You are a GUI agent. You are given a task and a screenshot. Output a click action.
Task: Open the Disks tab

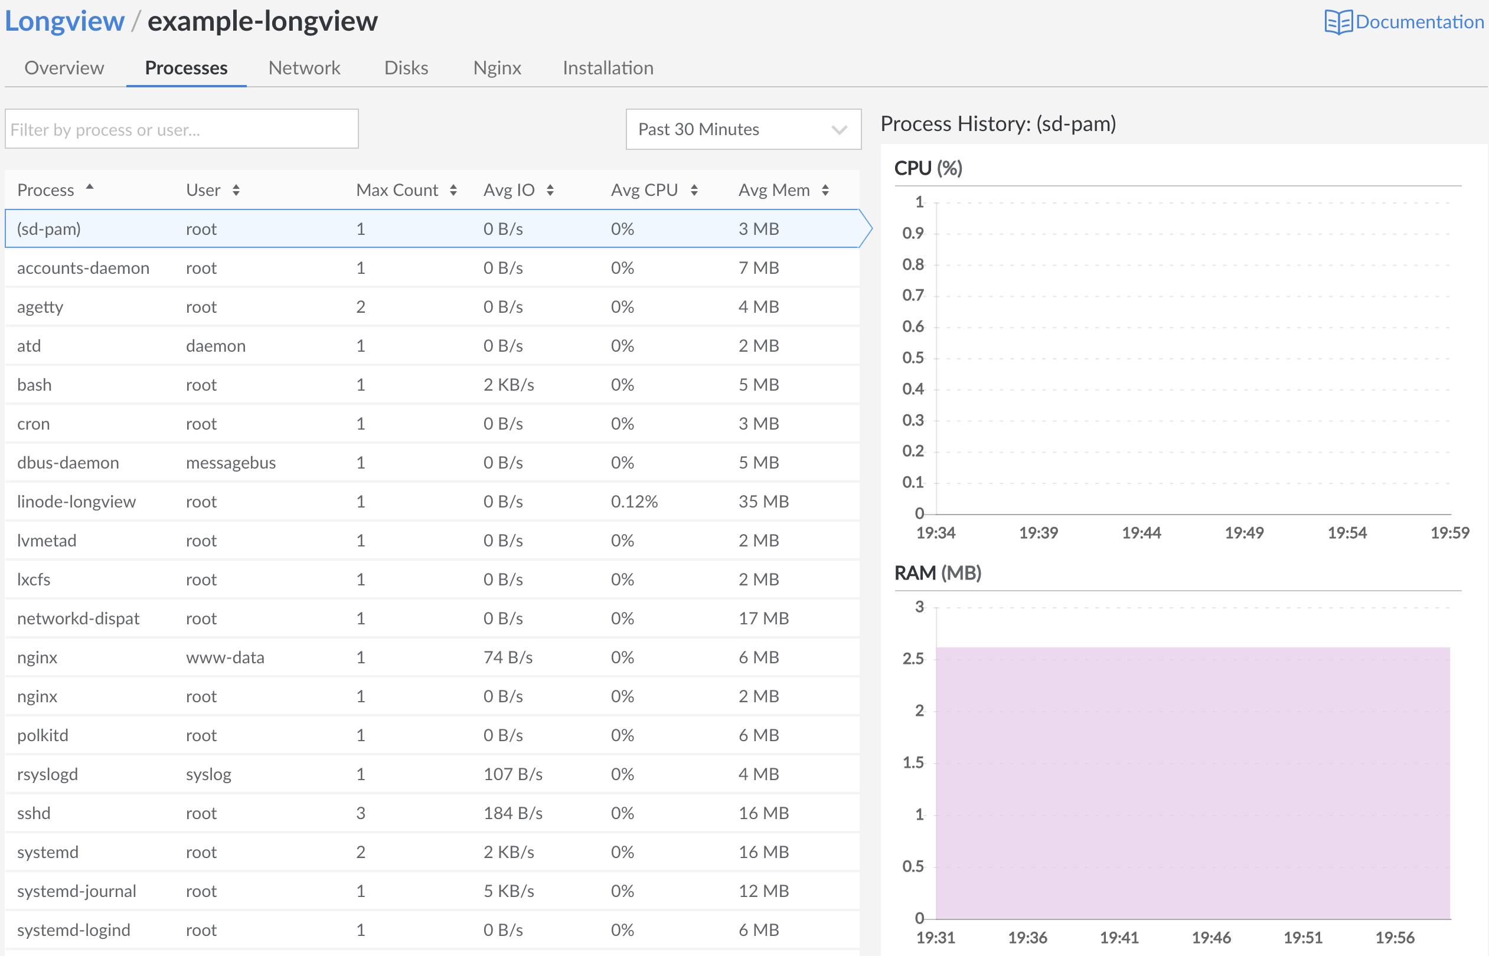405,67
